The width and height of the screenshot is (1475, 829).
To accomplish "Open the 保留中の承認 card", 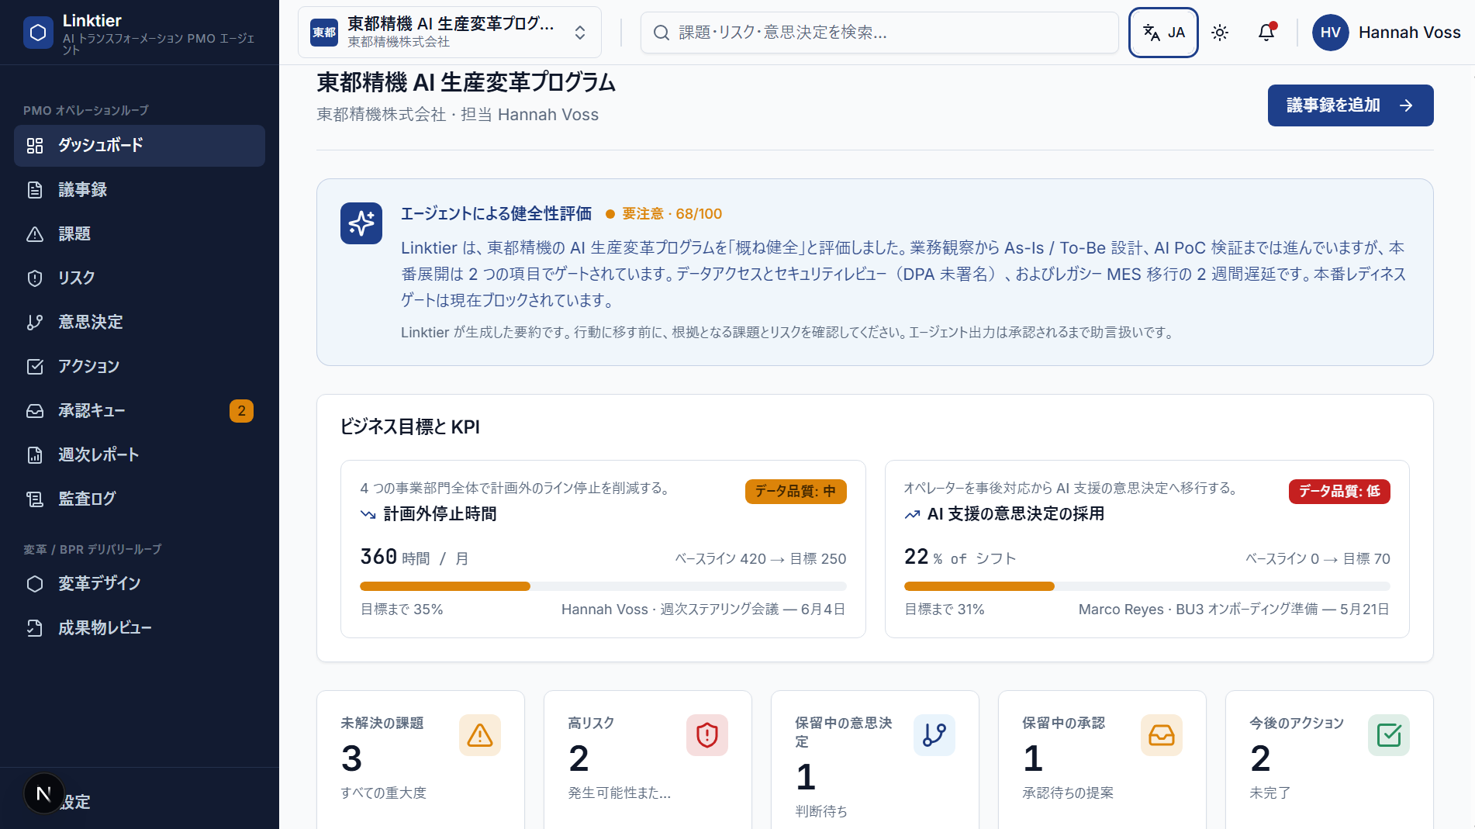I will (x=1102, y=760).
